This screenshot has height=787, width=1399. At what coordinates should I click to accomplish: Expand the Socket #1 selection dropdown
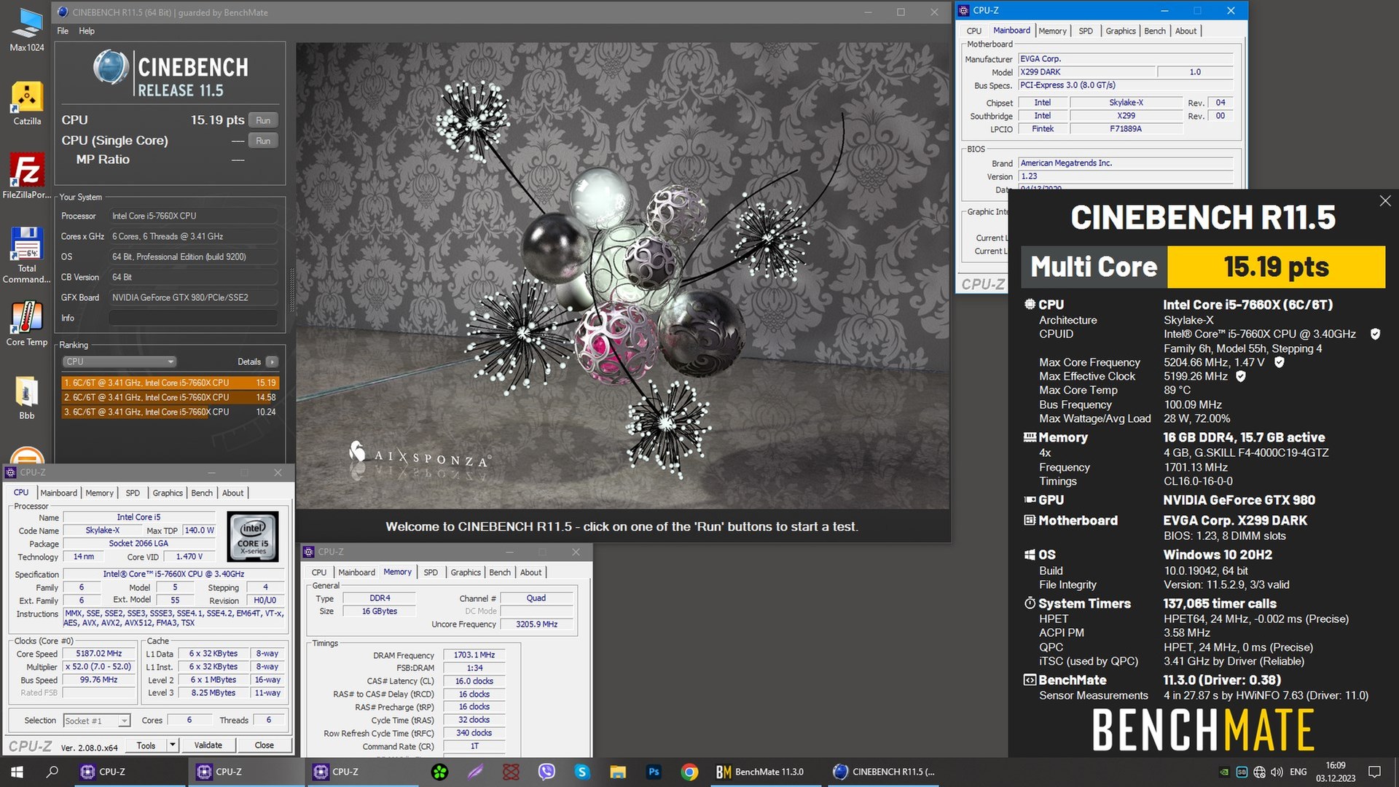tap(96, 721)
